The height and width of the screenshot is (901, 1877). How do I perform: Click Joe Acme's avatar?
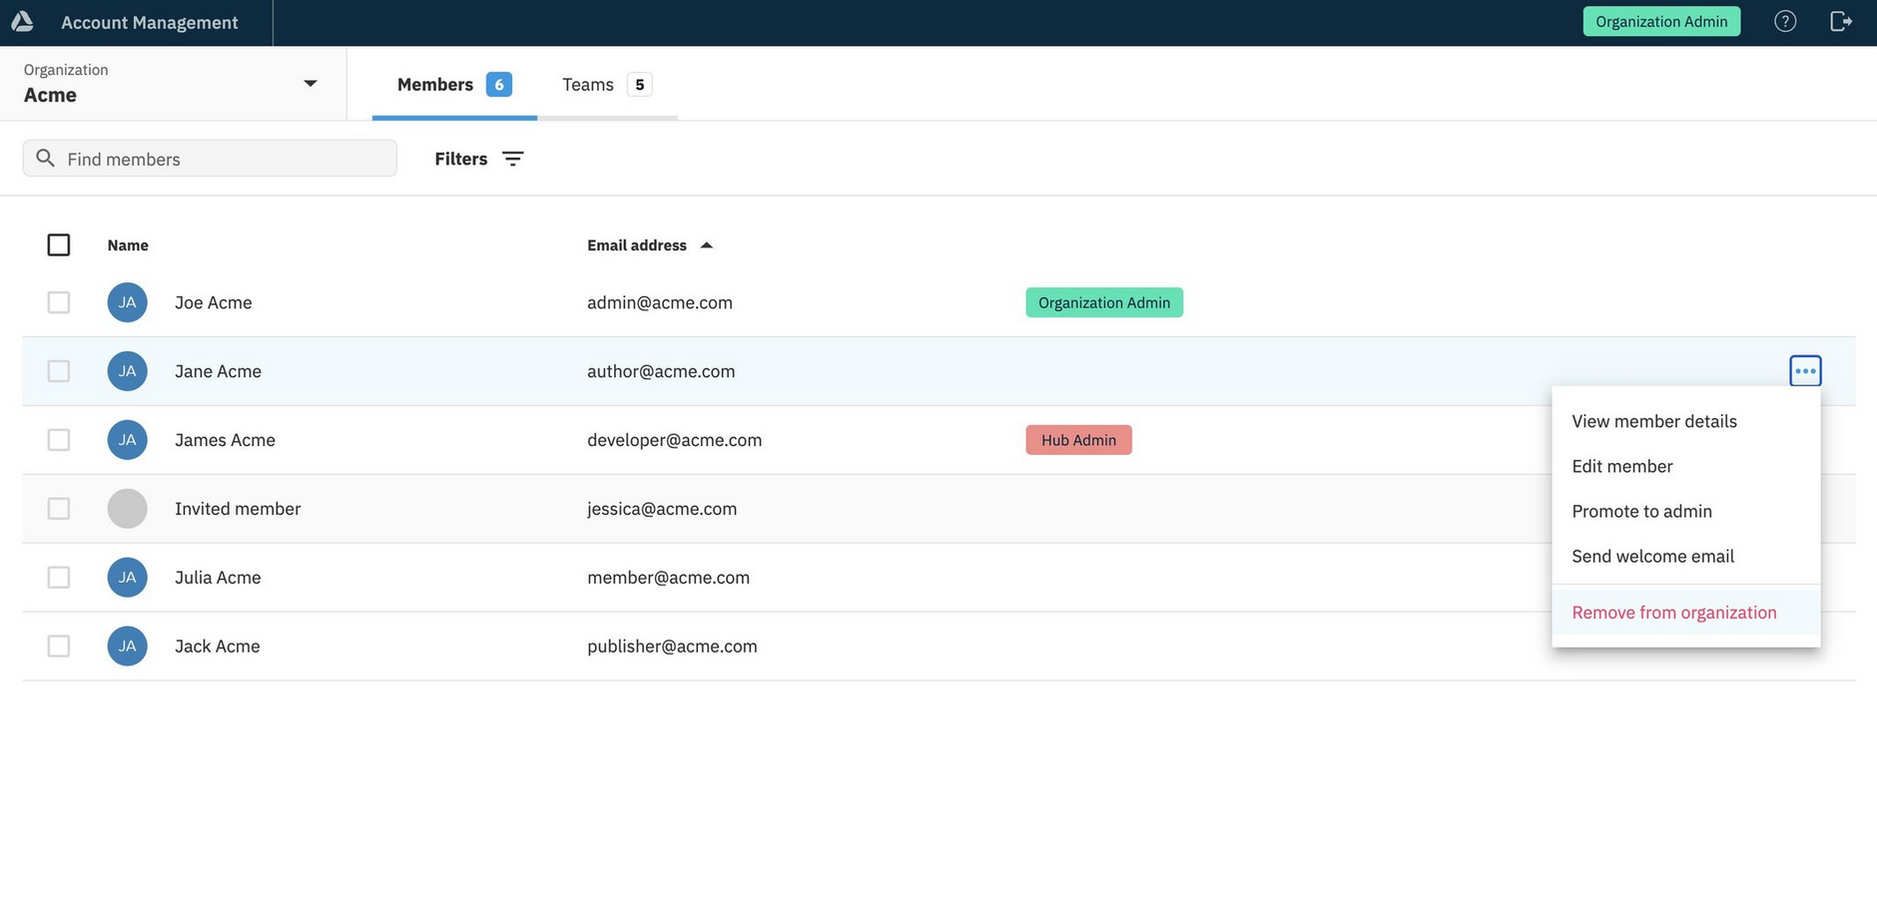click(127, 302)
